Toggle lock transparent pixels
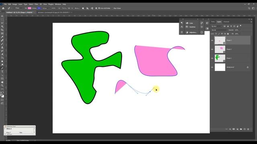This screenshot has height=144, width=257. tap(216, 34)
